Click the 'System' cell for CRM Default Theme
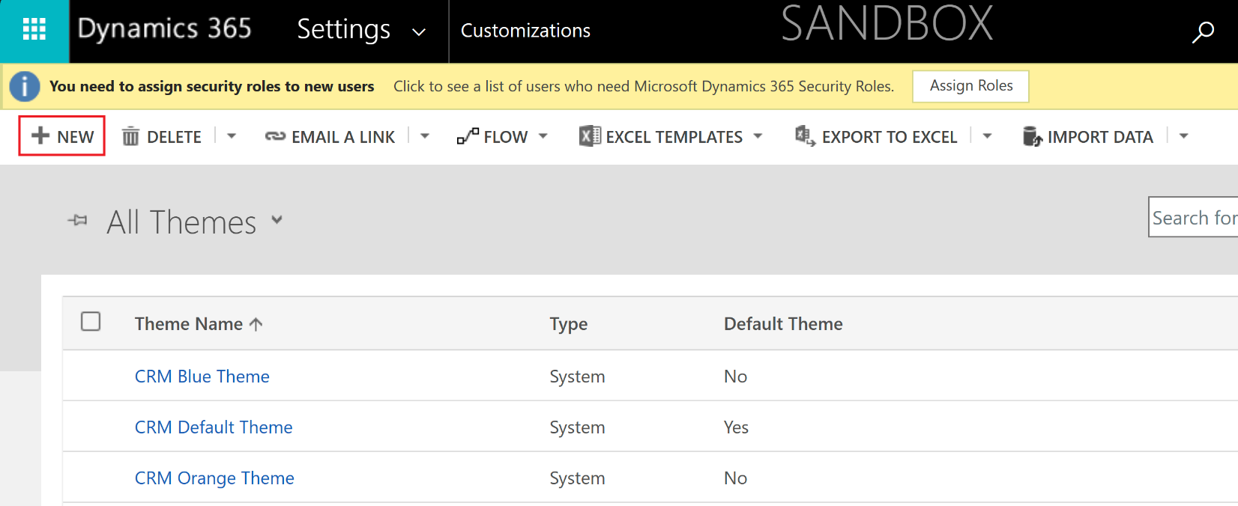The height and width of the screenshot is (506, 1238). click(x=577, y=427)
